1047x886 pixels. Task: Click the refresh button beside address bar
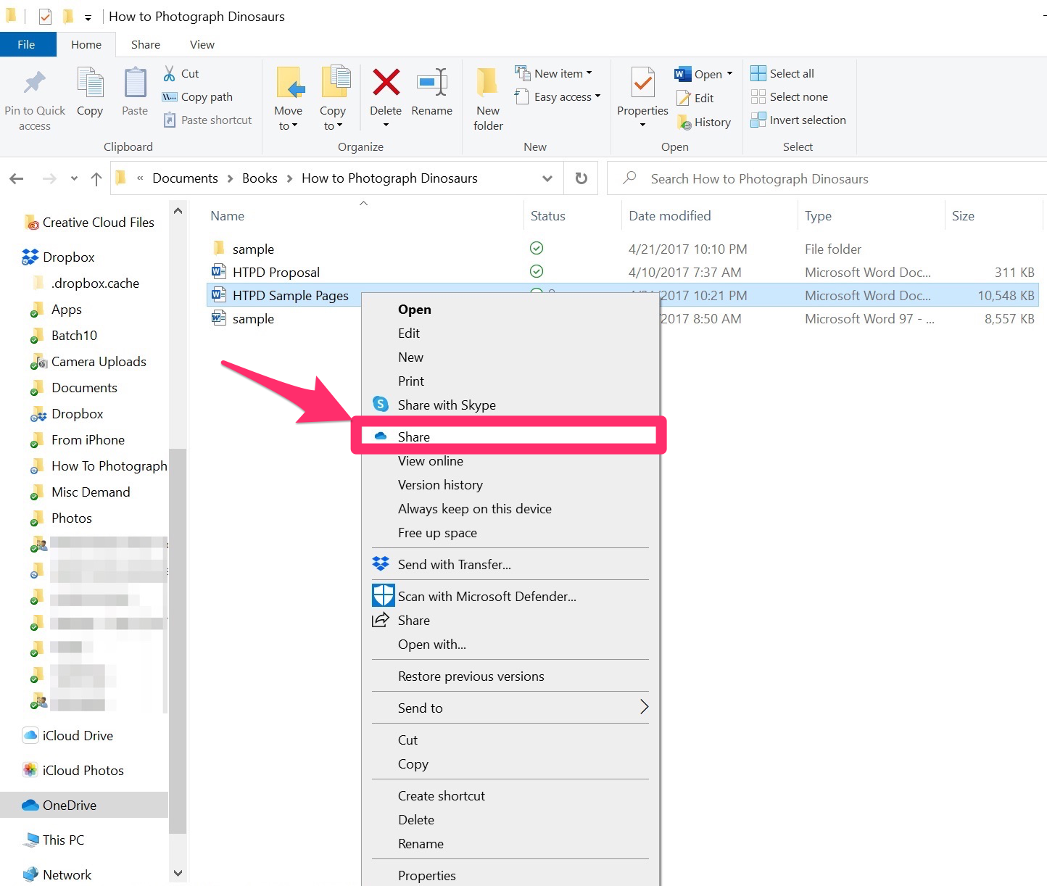click(581, 178)
